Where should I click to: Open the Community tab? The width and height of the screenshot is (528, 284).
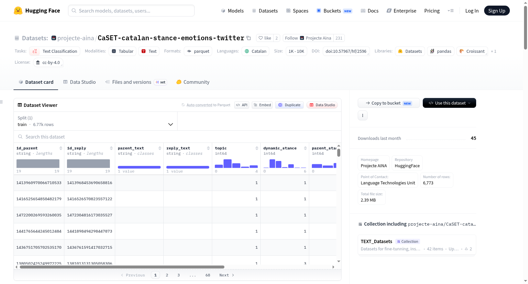pyautogui.click(x=193, y=82)
